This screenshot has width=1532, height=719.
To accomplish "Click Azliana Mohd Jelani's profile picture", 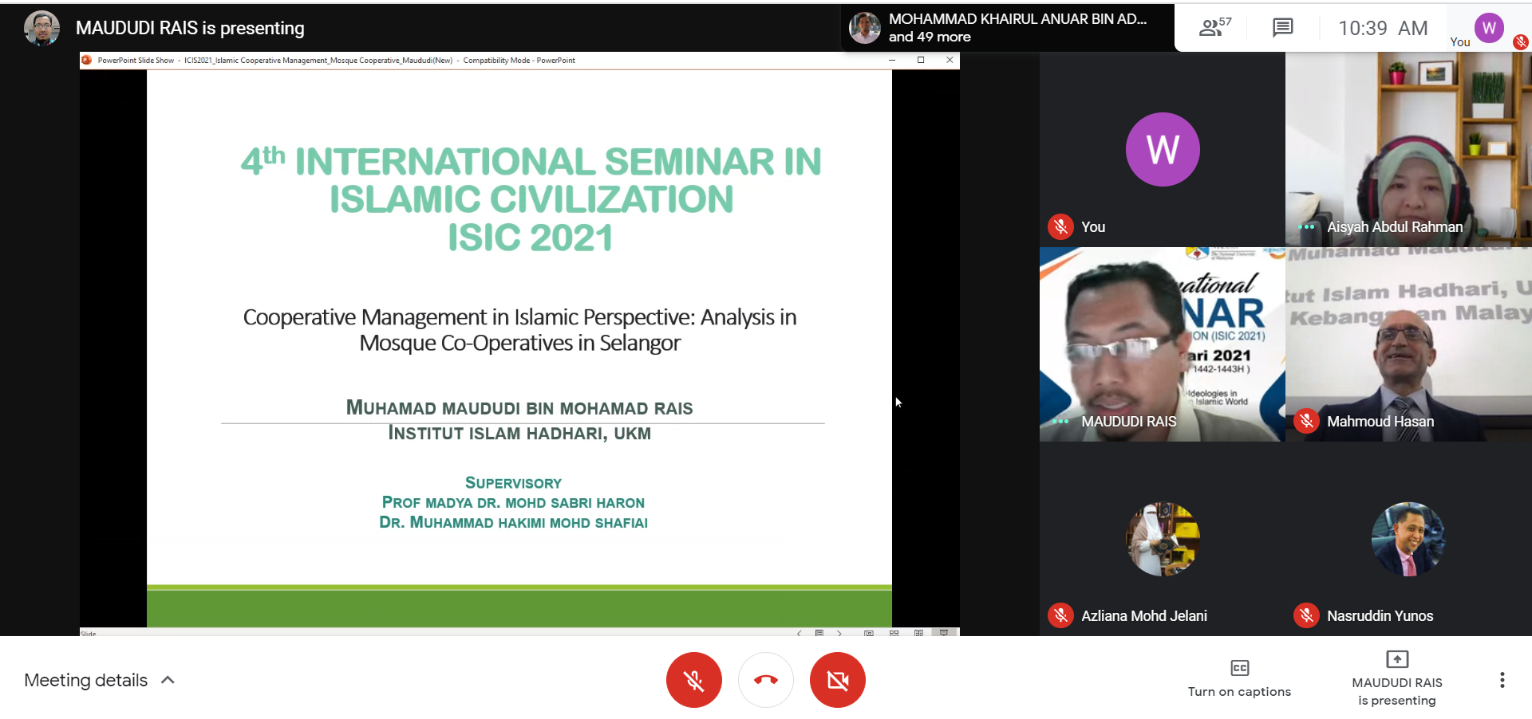I will (1162, 539).
